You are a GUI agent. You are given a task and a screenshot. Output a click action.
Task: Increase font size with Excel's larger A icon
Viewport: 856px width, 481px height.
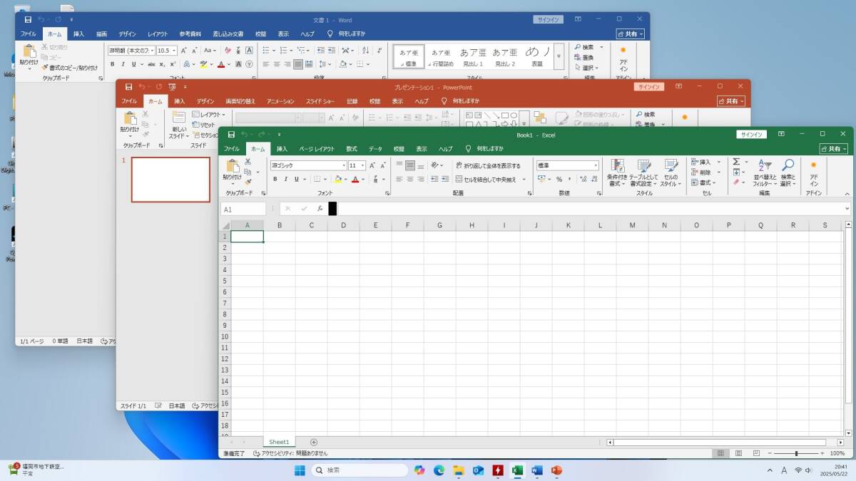tap(373, 165)
